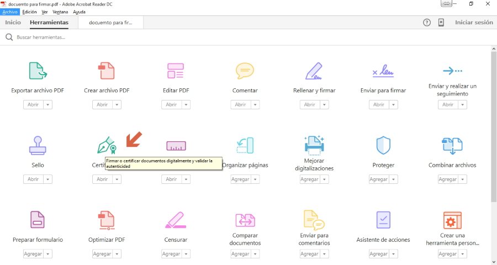
Task: Click the Preparar formulario icon
Action: [x=38, y=220]
